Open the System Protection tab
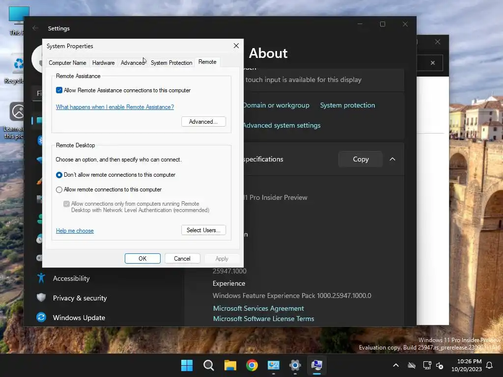 [171, 63]
